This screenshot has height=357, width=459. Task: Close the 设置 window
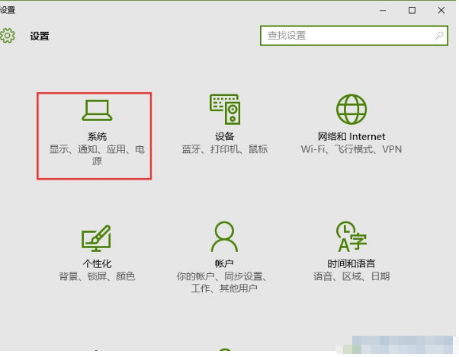point(441,11)
